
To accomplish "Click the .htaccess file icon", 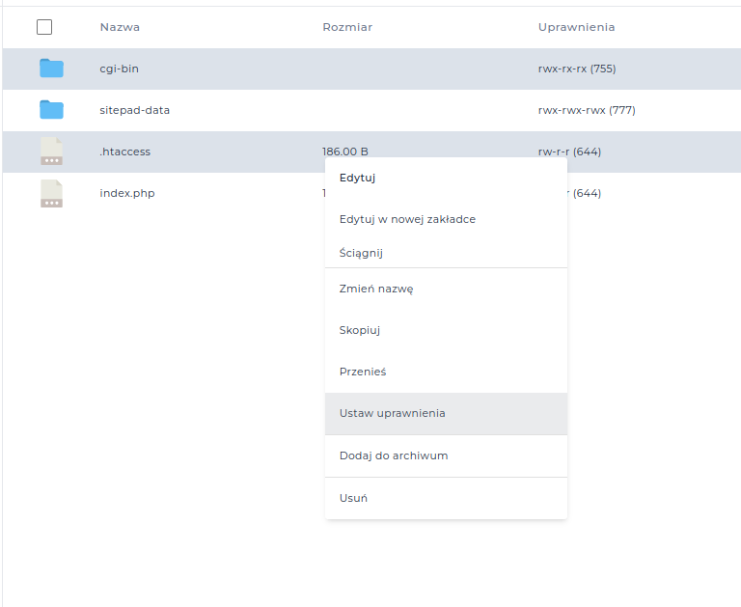I will pos(51,152).
